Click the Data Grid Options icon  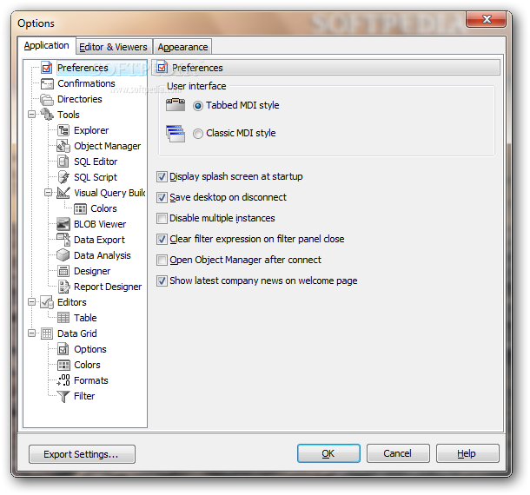click(63, 349)
